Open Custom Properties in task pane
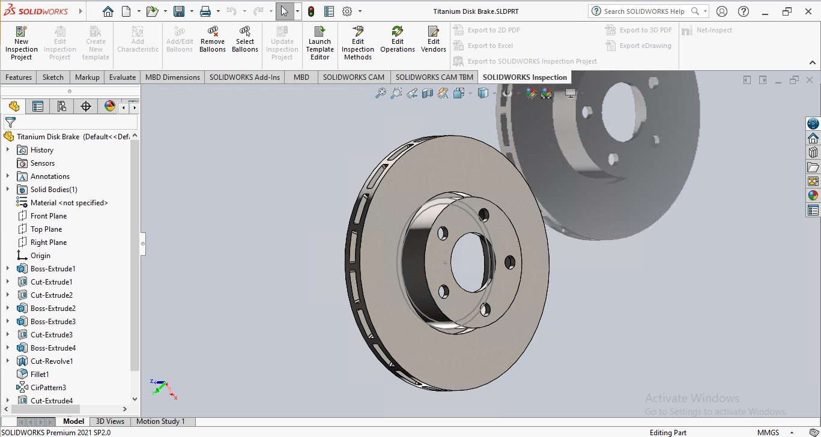 pyautogui.click(x=813, y=210)
